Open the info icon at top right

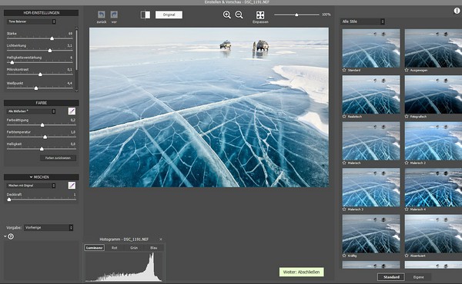tap(457, 11)
